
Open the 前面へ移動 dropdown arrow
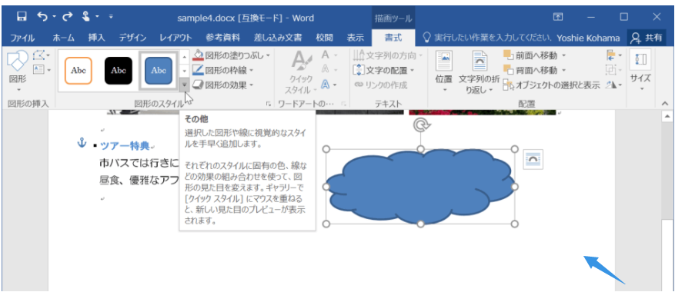pyautogui.click(x=563, y=56)
